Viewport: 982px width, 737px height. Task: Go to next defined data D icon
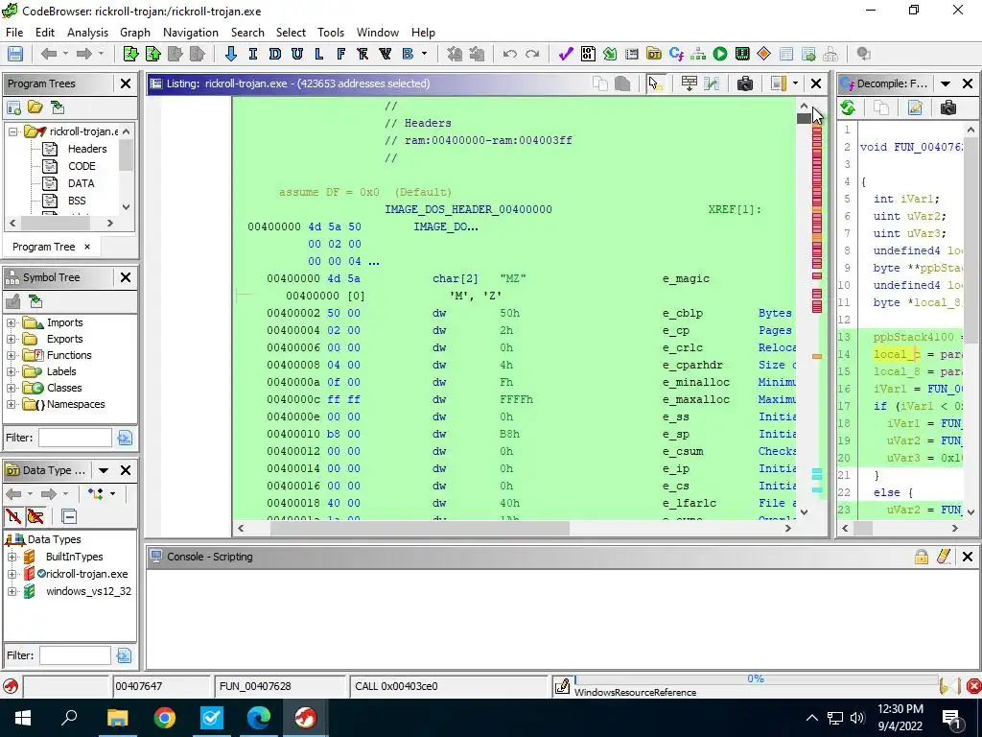pyautogui.click(x=275, y=54)
